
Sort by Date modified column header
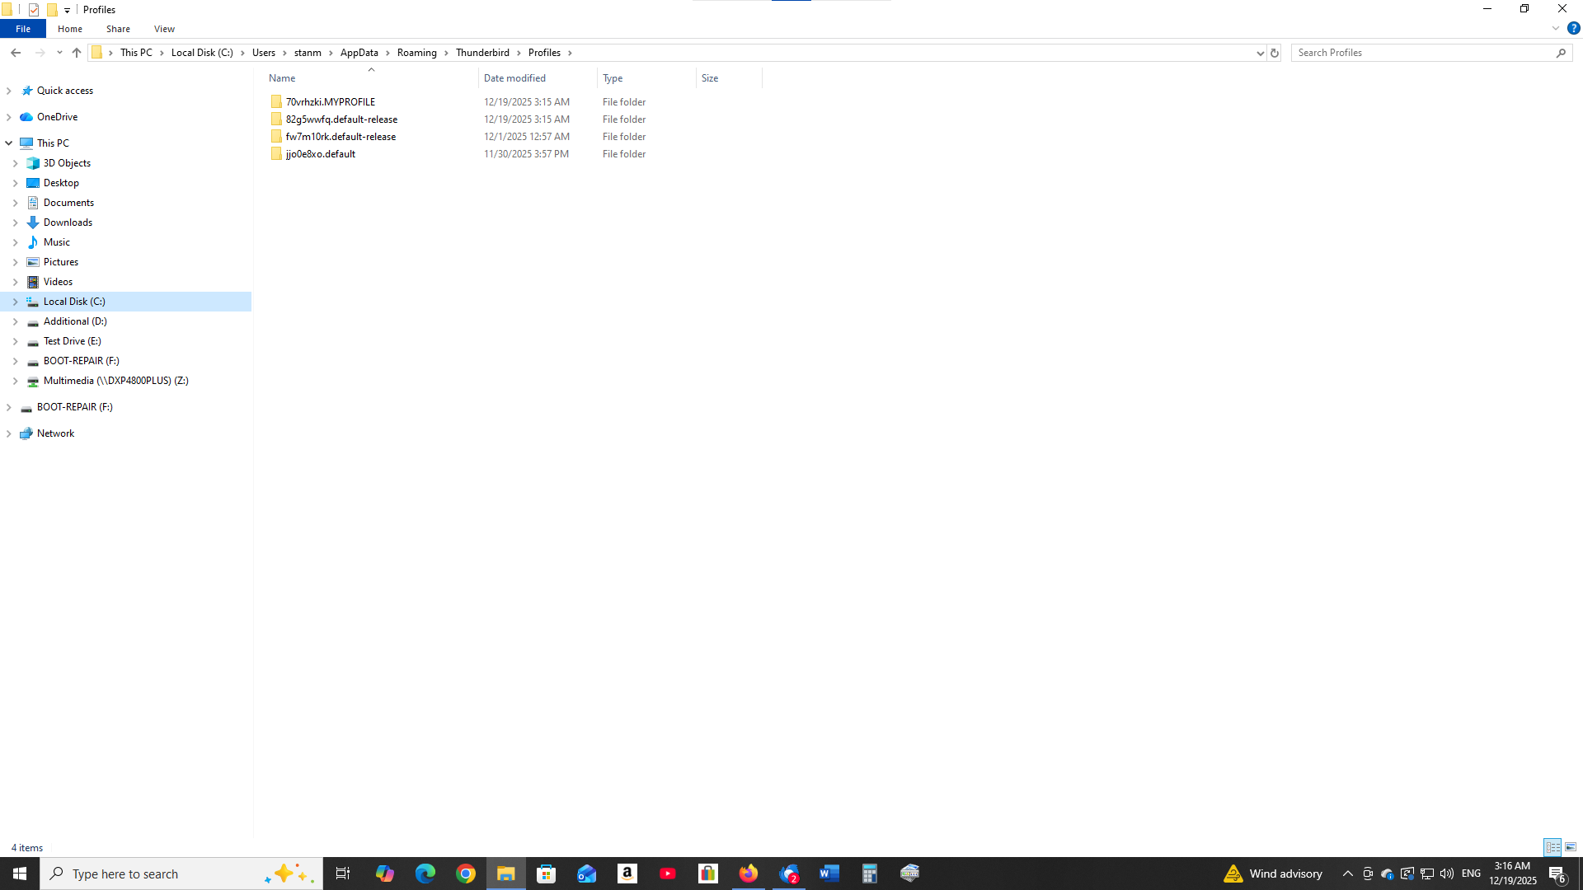pos(514,78)
